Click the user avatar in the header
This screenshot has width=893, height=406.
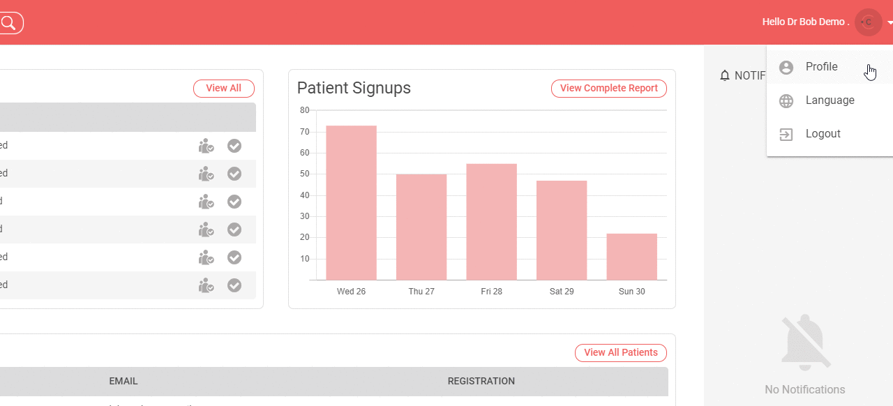tap(868, 22)
